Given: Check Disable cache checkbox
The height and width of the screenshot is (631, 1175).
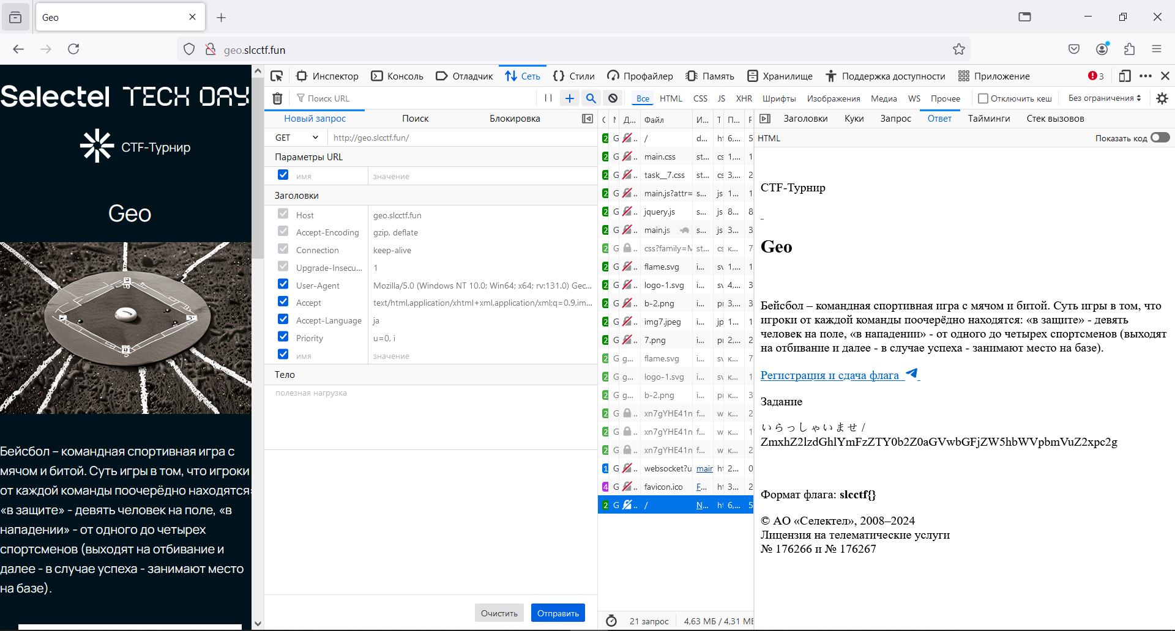Looking at the screenshot, I should pyautogui.click(x=983, y=98).
